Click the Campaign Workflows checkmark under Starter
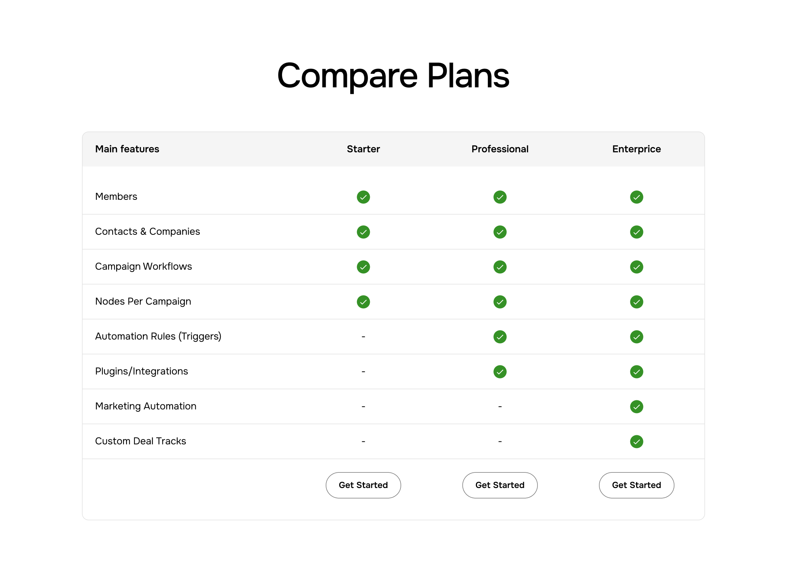The image size is (787, 575). click(x=363, y=267)
